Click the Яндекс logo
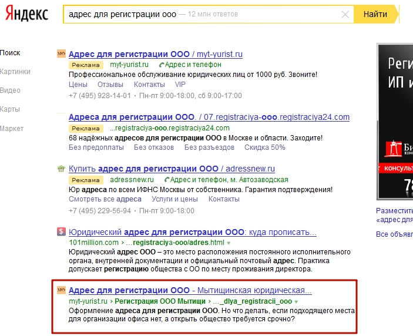 (x=27, y=14)
